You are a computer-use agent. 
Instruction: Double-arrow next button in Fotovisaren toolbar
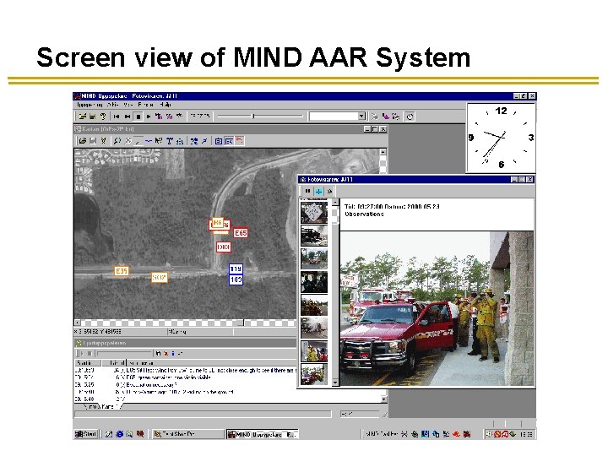[x=329, y=191]
